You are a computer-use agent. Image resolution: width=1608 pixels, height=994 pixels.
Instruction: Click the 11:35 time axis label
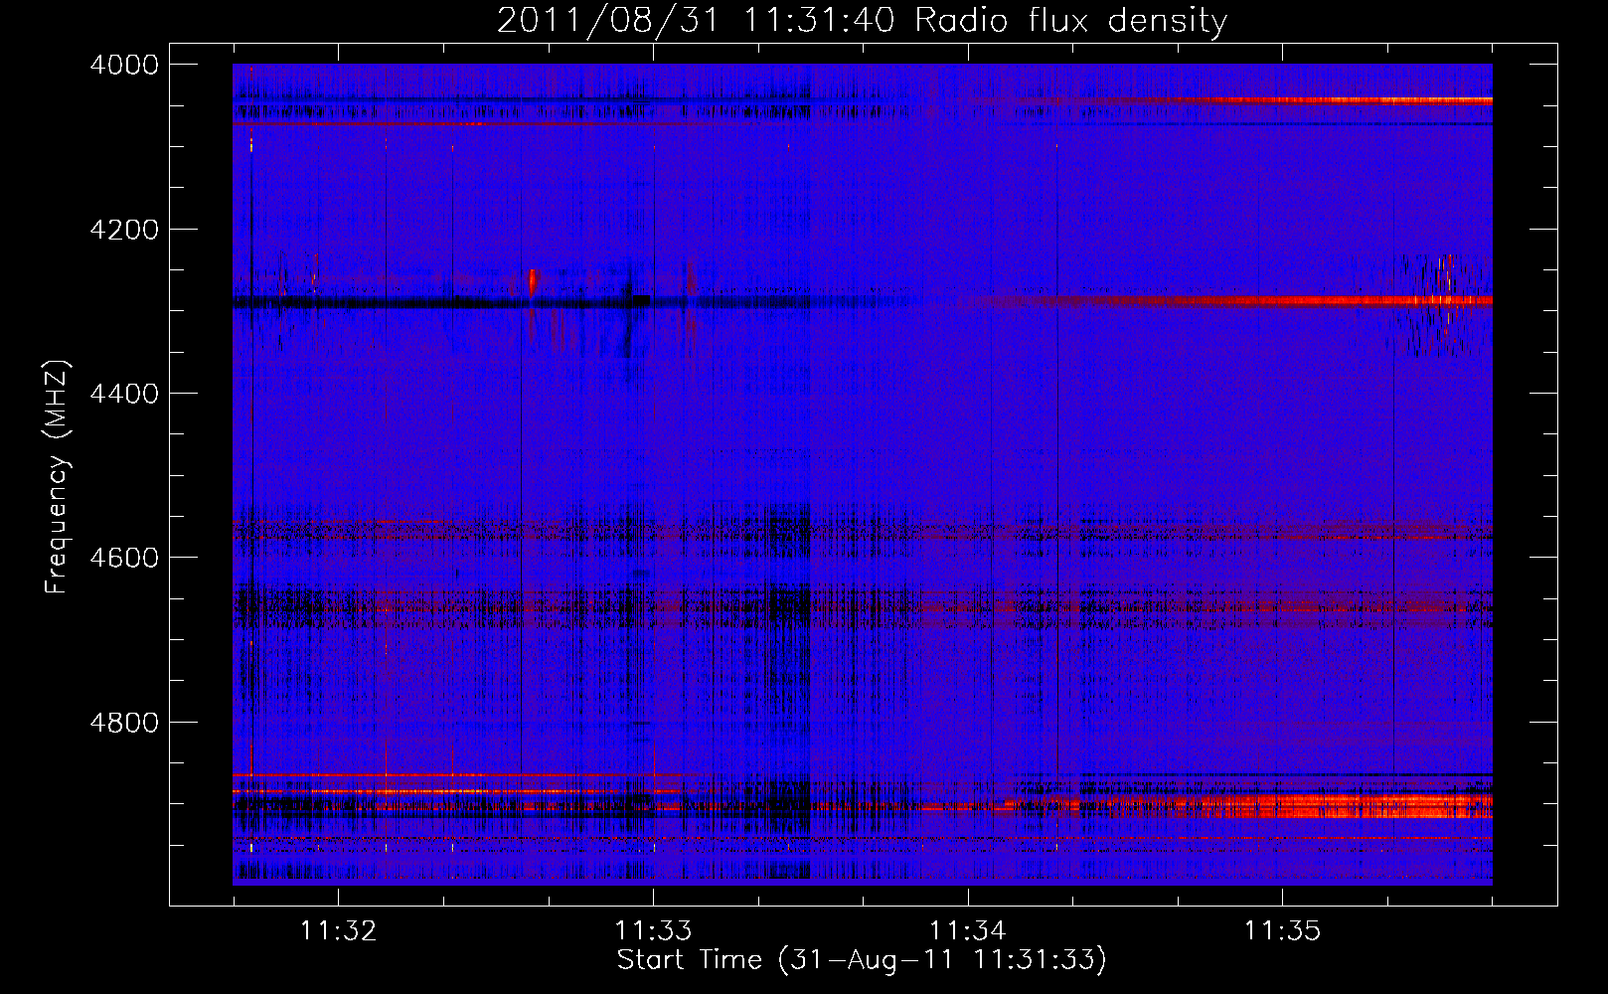pyautogui.click(x=1283, y=930)
